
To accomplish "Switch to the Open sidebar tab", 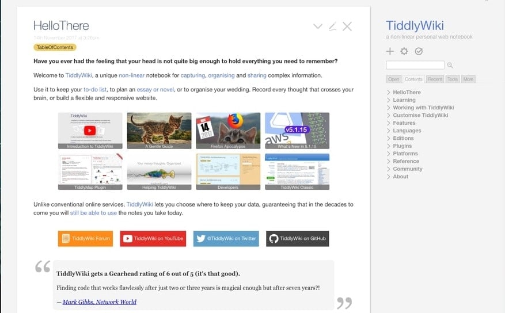I will [393, 79].
